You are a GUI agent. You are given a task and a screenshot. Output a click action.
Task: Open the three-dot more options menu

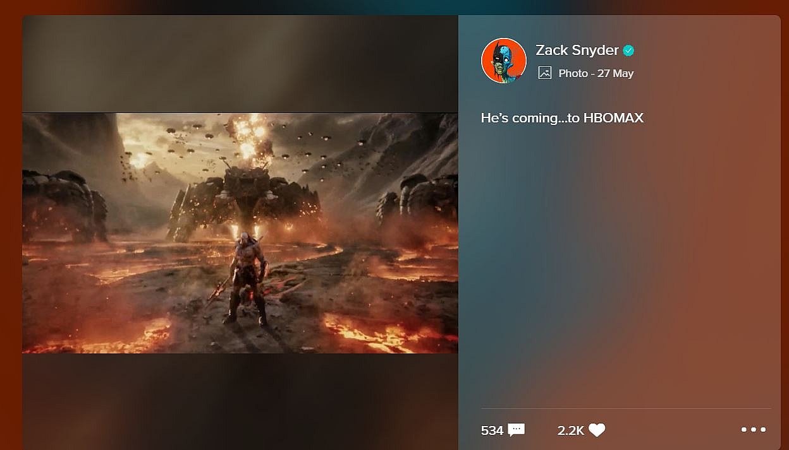pyautogui.click(x=753, y=429)
